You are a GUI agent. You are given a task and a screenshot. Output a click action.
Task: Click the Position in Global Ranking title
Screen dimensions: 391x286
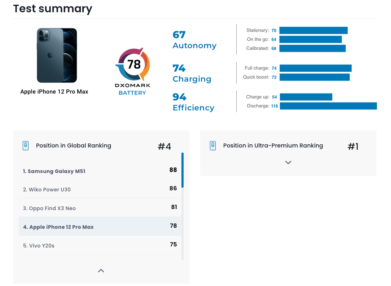[74, 145]
